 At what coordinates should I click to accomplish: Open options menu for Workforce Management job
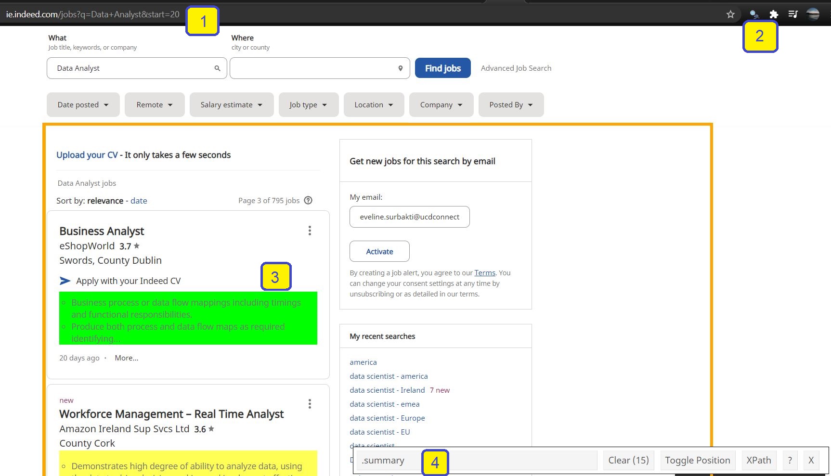pyautogui.click(x=310, y=404)
